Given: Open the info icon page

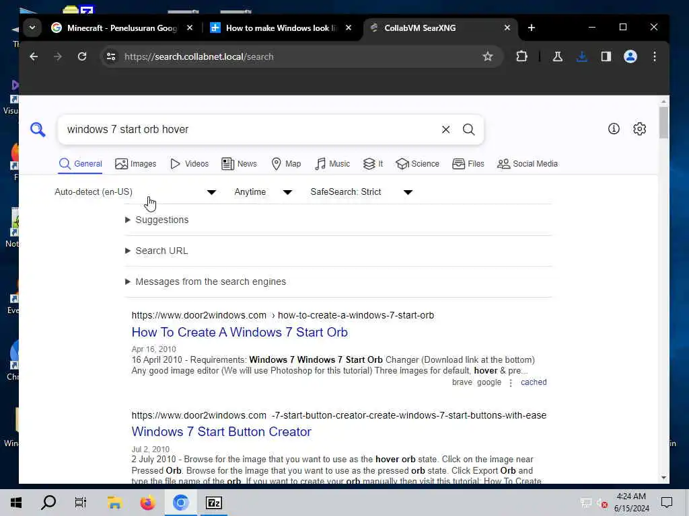Looking at the screenshot, I should [x=614, y=128].
